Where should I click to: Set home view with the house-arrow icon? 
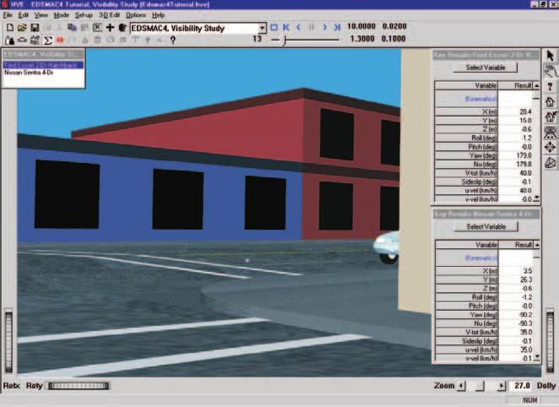pos(550,117)
